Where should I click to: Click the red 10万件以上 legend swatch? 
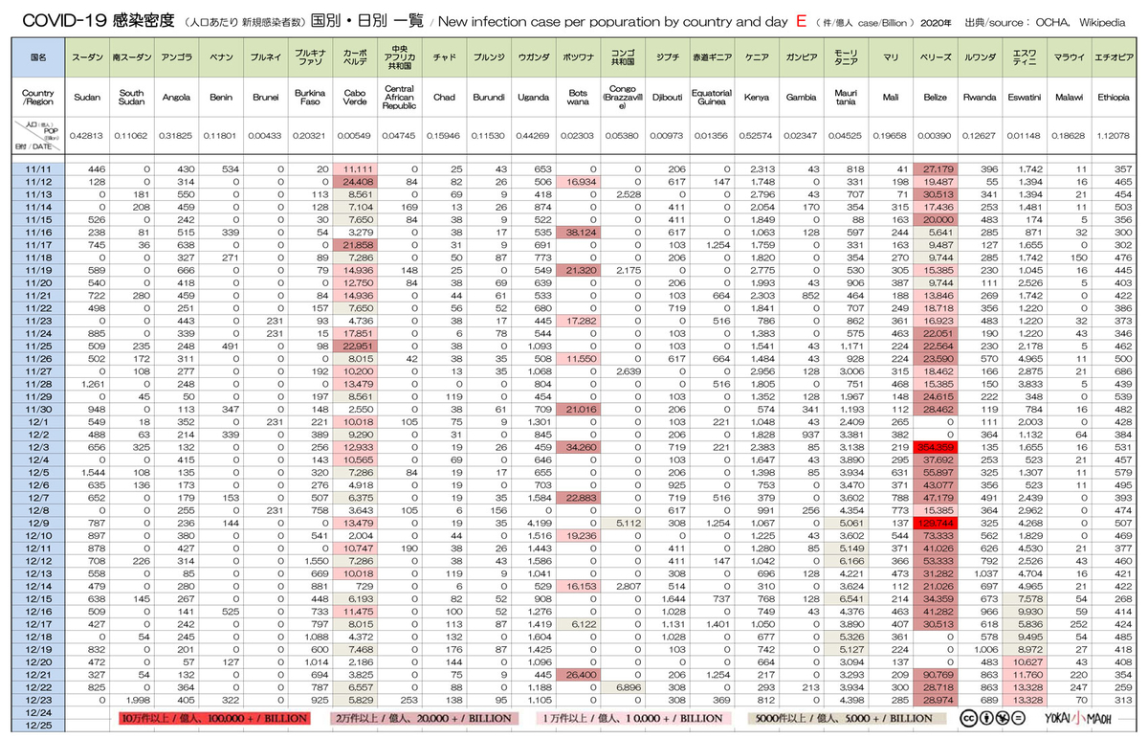point(215,718)
